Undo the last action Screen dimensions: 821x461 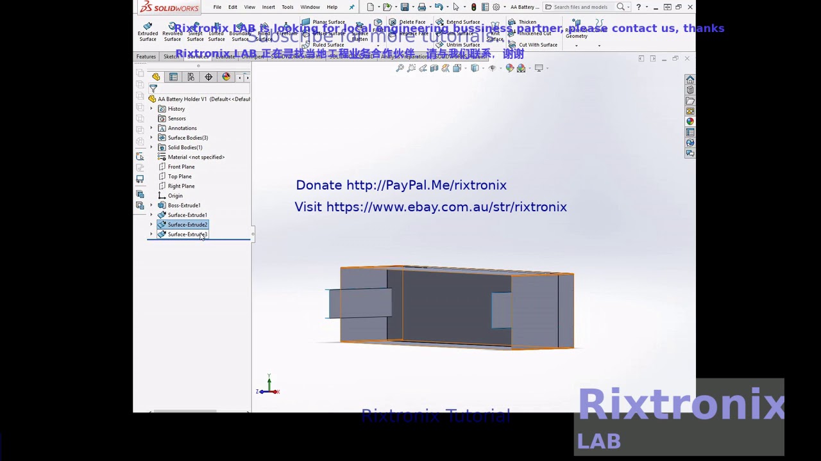tap(438, 7)
